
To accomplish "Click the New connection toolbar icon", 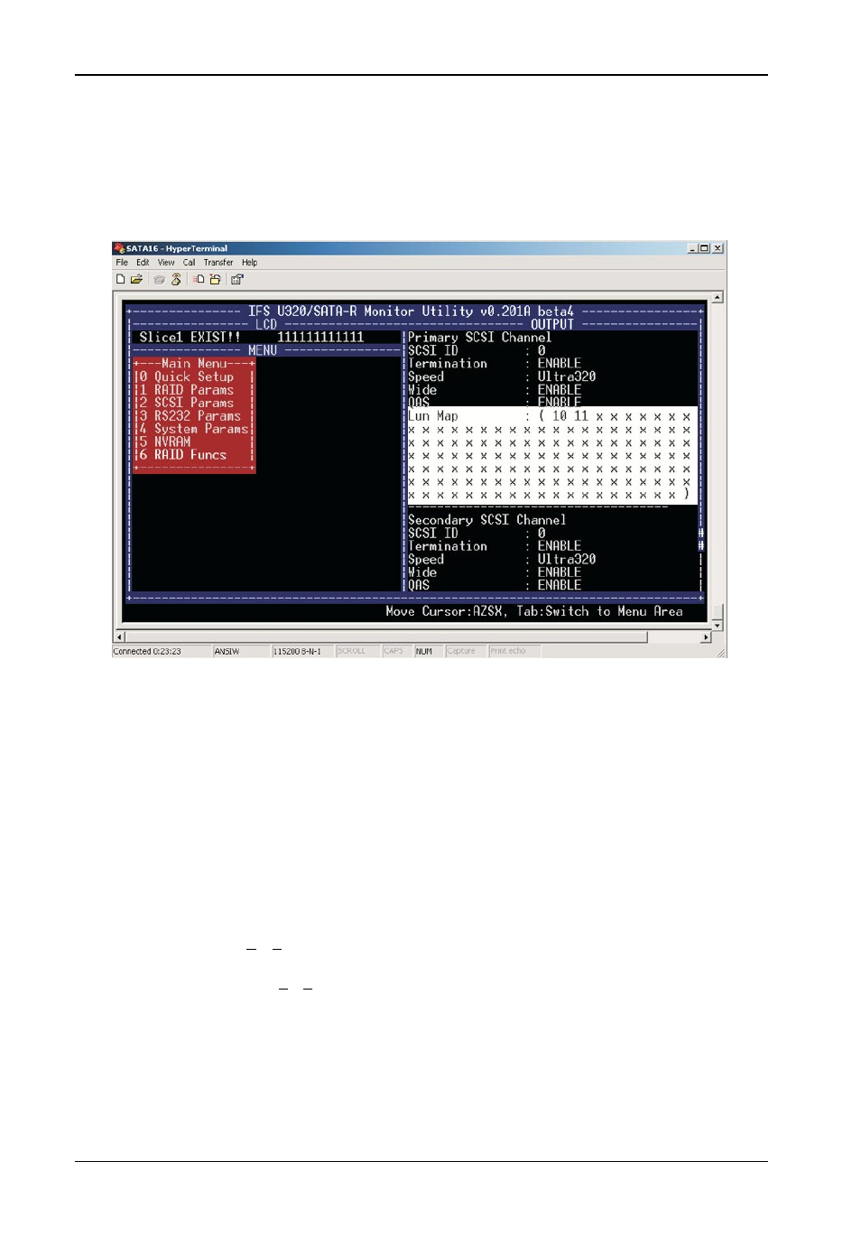I will (120, 280).
